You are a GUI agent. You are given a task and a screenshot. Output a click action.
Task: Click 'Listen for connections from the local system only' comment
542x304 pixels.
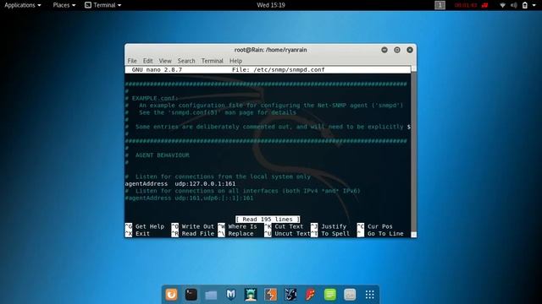pos(223,176)
